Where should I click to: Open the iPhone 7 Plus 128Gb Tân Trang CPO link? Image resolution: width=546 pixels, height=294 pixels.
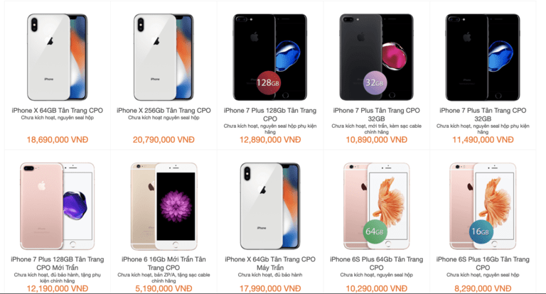pyautogui.click(x=270, y=114)
